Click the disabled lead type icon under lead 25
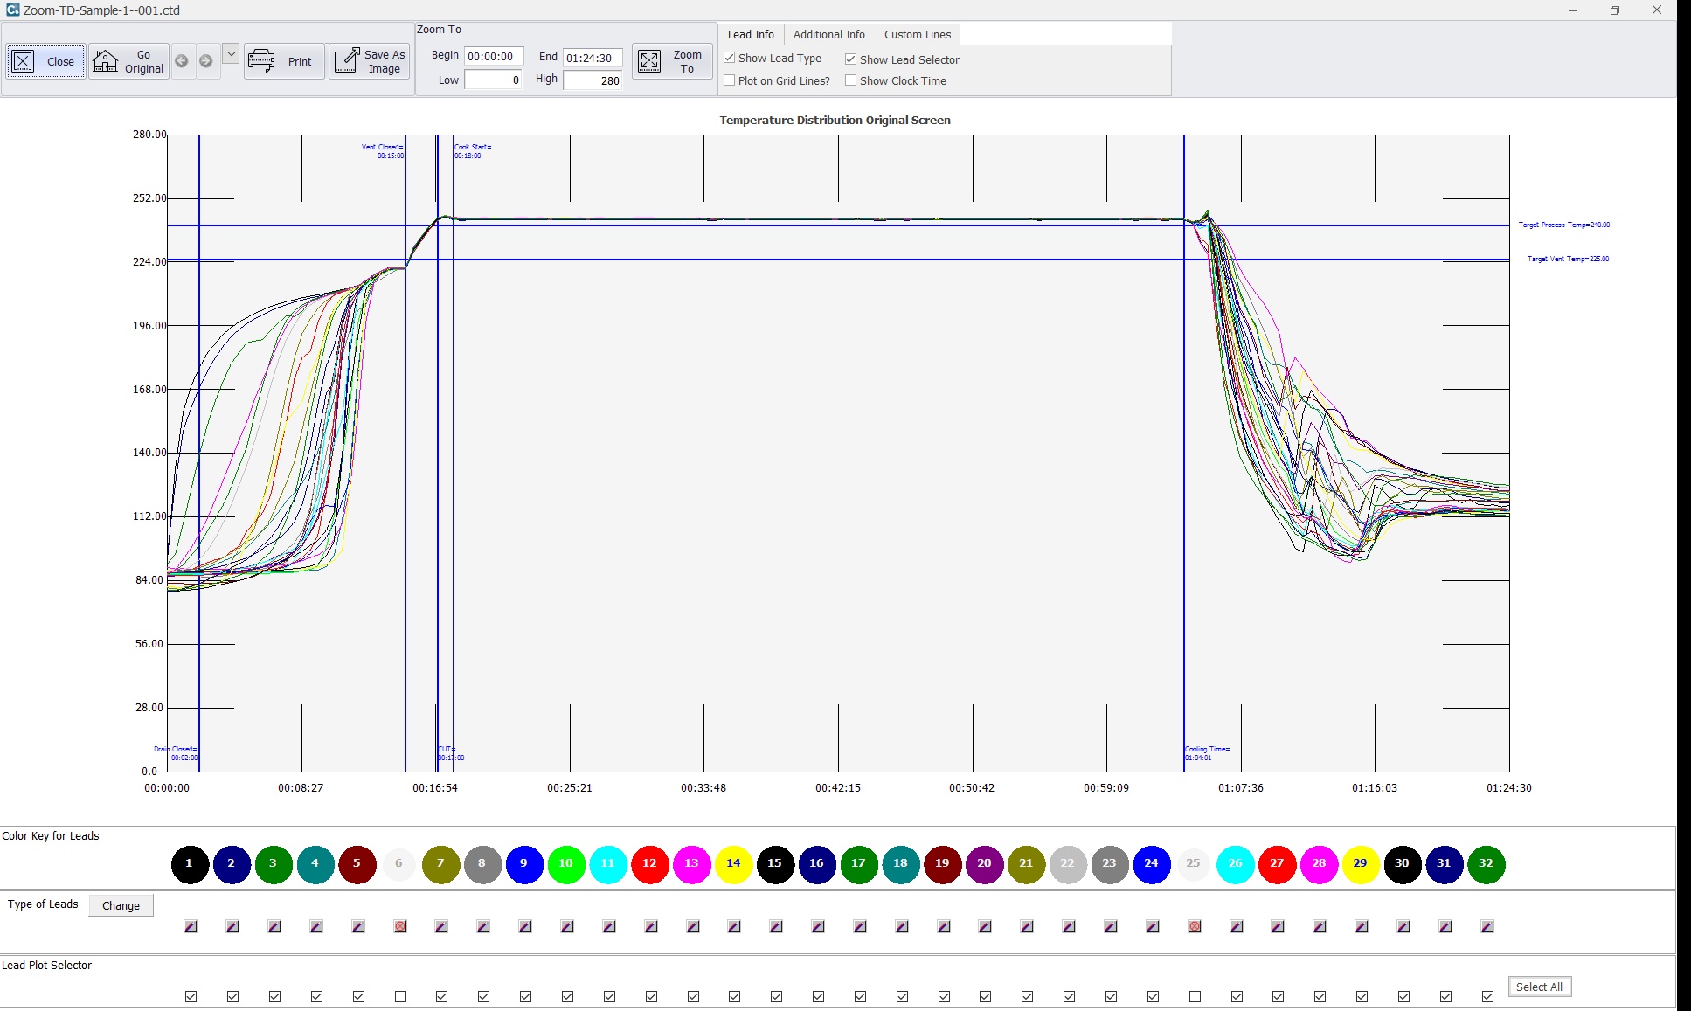 (1195, 926)
